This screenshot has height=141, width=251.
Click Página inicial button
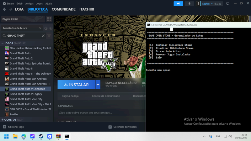pyautogui.click(x=23, y=19)
